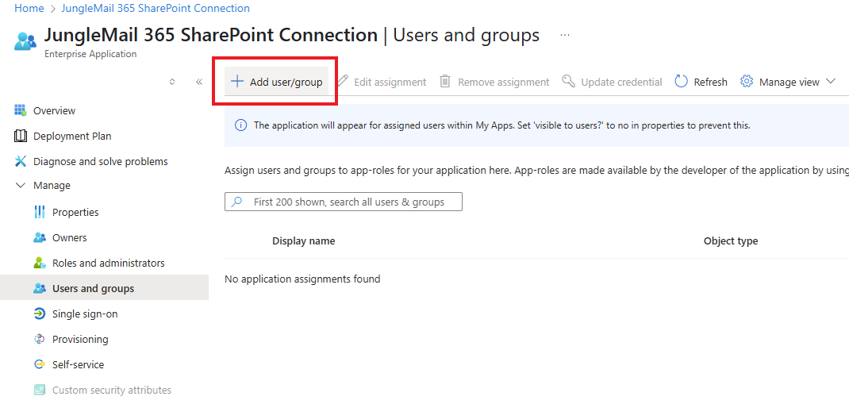Click the plus icon of Add user/group
849x404 pixels.
[x=236, y=82]
